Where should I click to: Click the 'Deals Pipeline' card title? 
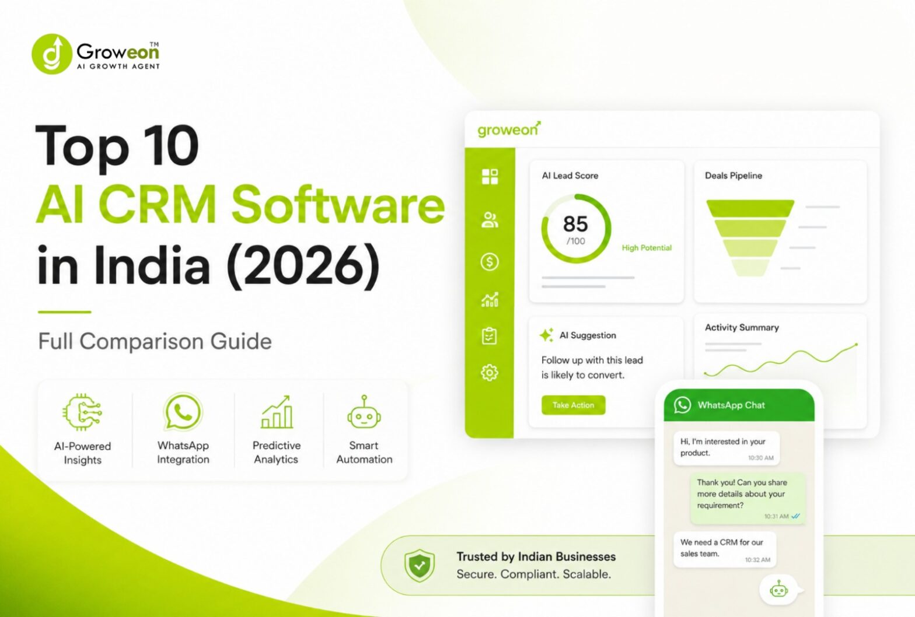pyautogui.click(x=734, y=176)
